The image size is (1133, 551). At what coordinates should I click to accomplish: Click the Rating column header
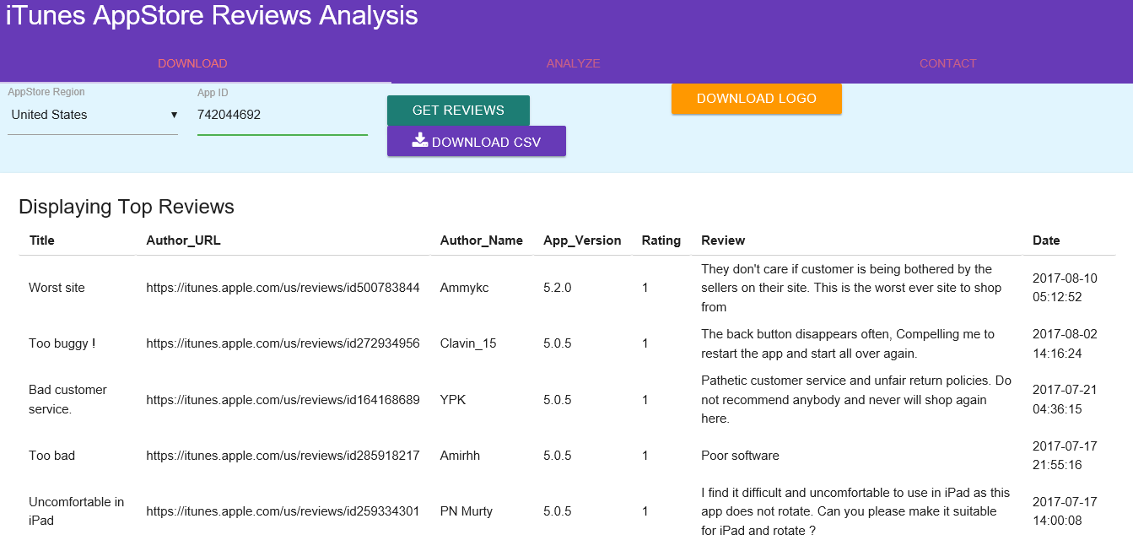[x=661, y=240]
